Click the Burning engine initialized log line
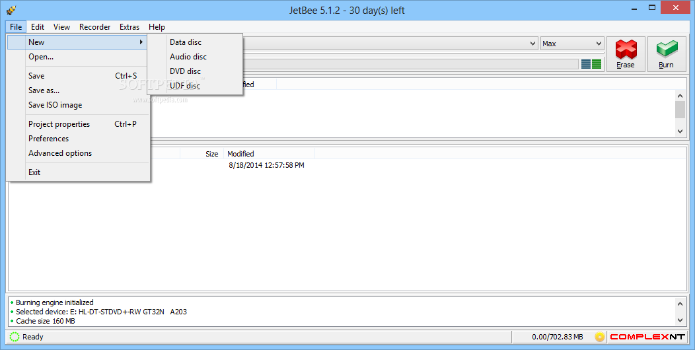The width and height of the screenshot is (695, 350). (x=55, y=302)
